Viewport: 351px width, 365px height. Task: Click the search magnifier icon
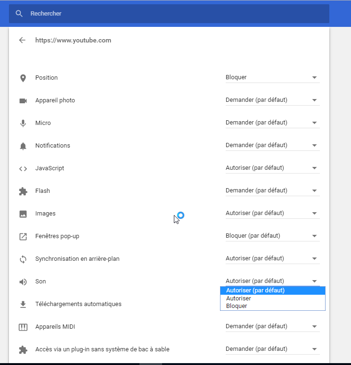coord(19,14)
